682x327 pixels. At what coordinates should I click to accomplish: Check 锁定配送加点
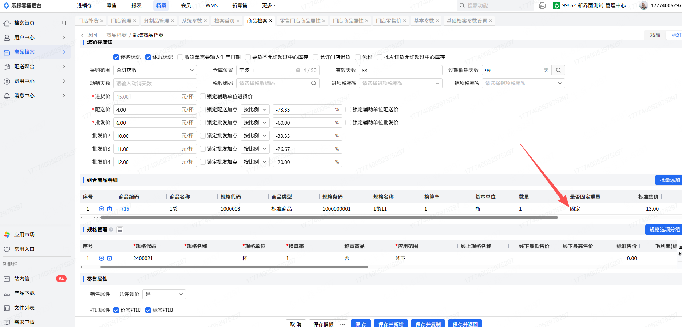pos(203,109)
